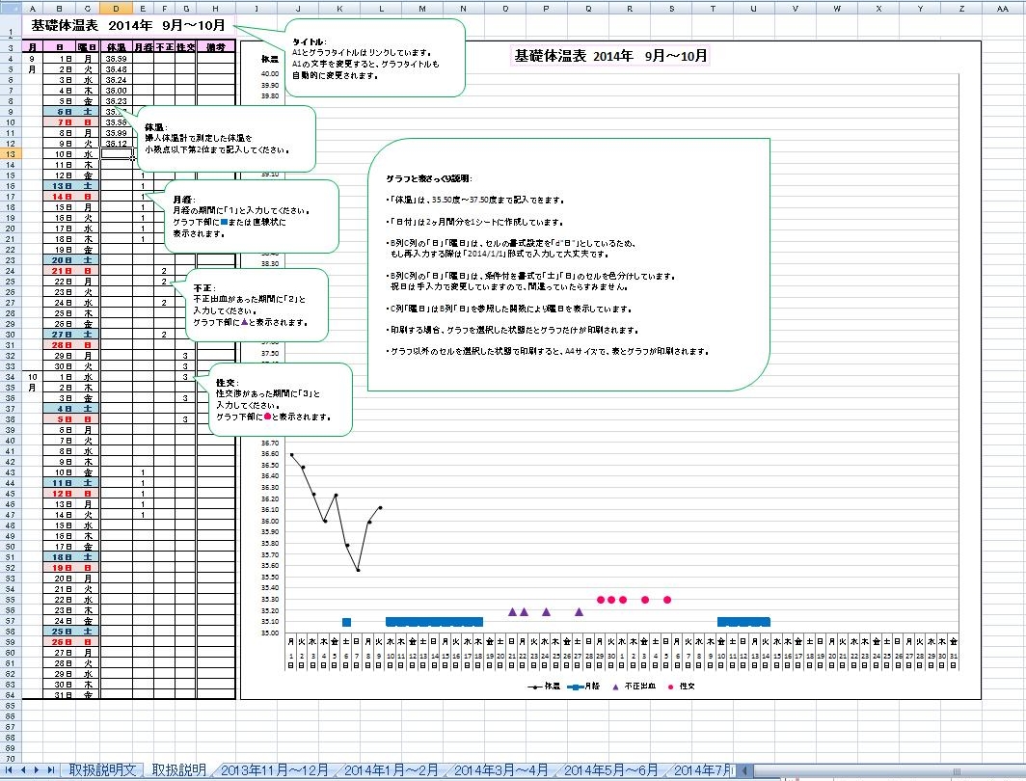Select the 曜日 column header cell
The height and width of the screenshot is (781, 1026).
pos(87,48)
